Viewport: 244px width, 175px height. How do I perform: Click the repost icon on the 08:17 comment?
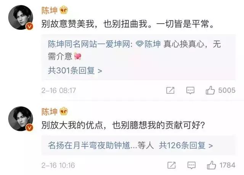click(170, 90)
